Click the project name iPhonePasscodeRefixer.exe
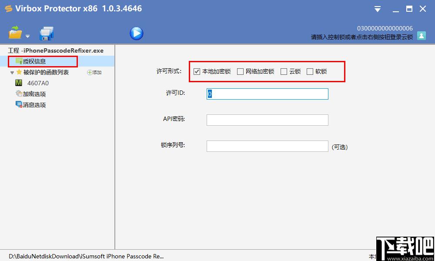435x261 pixels. 64,50
